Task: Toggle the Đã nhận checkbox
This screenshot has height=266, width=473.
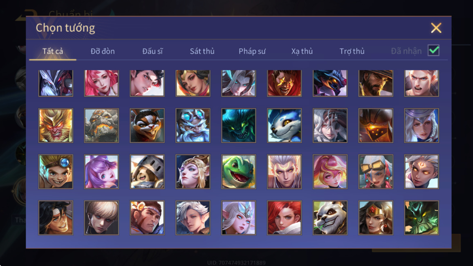Action: click(x=433, y=50)
